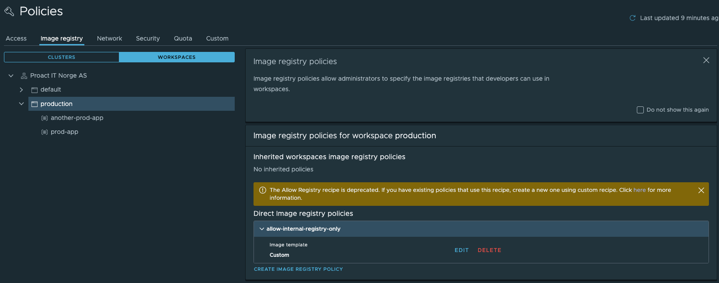Click the Policies key icon in header
Screen dimensions: 719x283
9,11
